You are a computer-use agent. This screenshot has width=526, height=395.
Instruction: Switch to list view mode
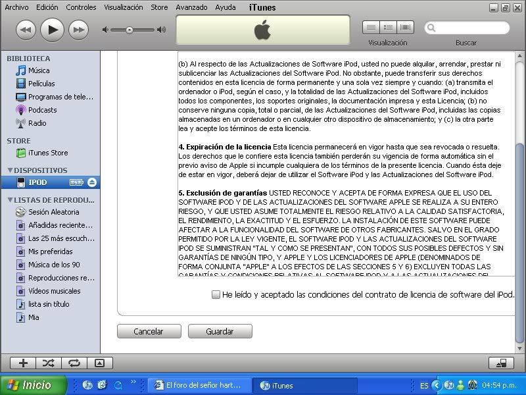tap(371, 27)
